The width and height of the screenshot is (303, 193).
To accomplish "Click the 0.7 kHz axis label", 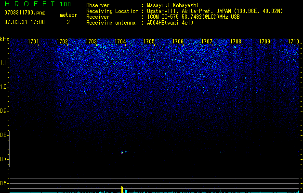I will point(4,159).
